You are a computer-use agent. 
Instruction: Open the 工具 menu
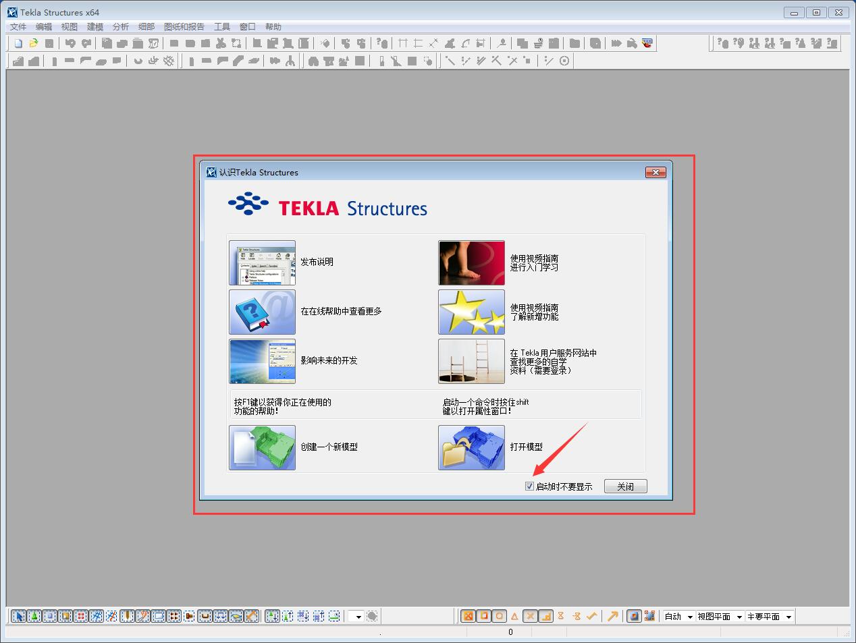coord(222,27)
